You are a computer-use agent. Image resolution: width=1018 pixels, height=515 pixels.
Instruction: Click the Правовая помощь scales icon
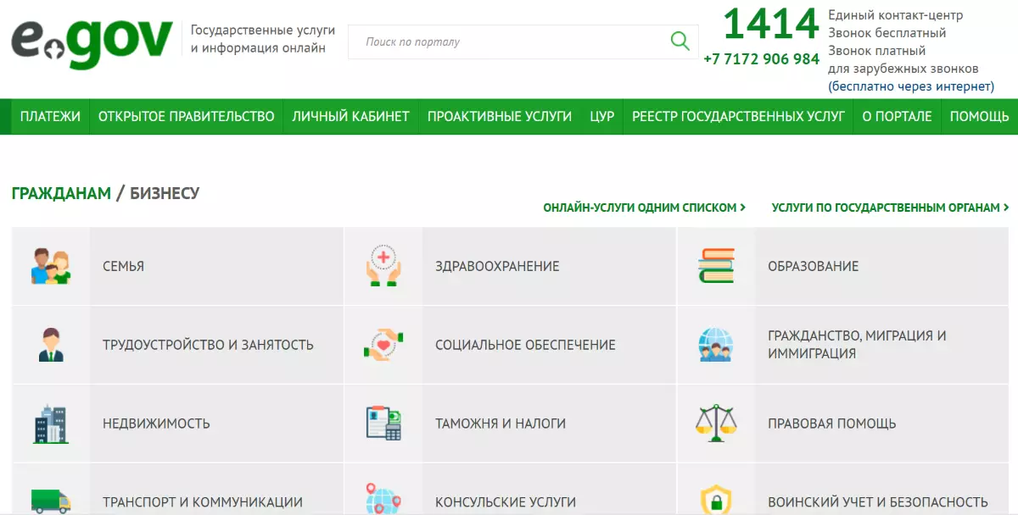716,423
